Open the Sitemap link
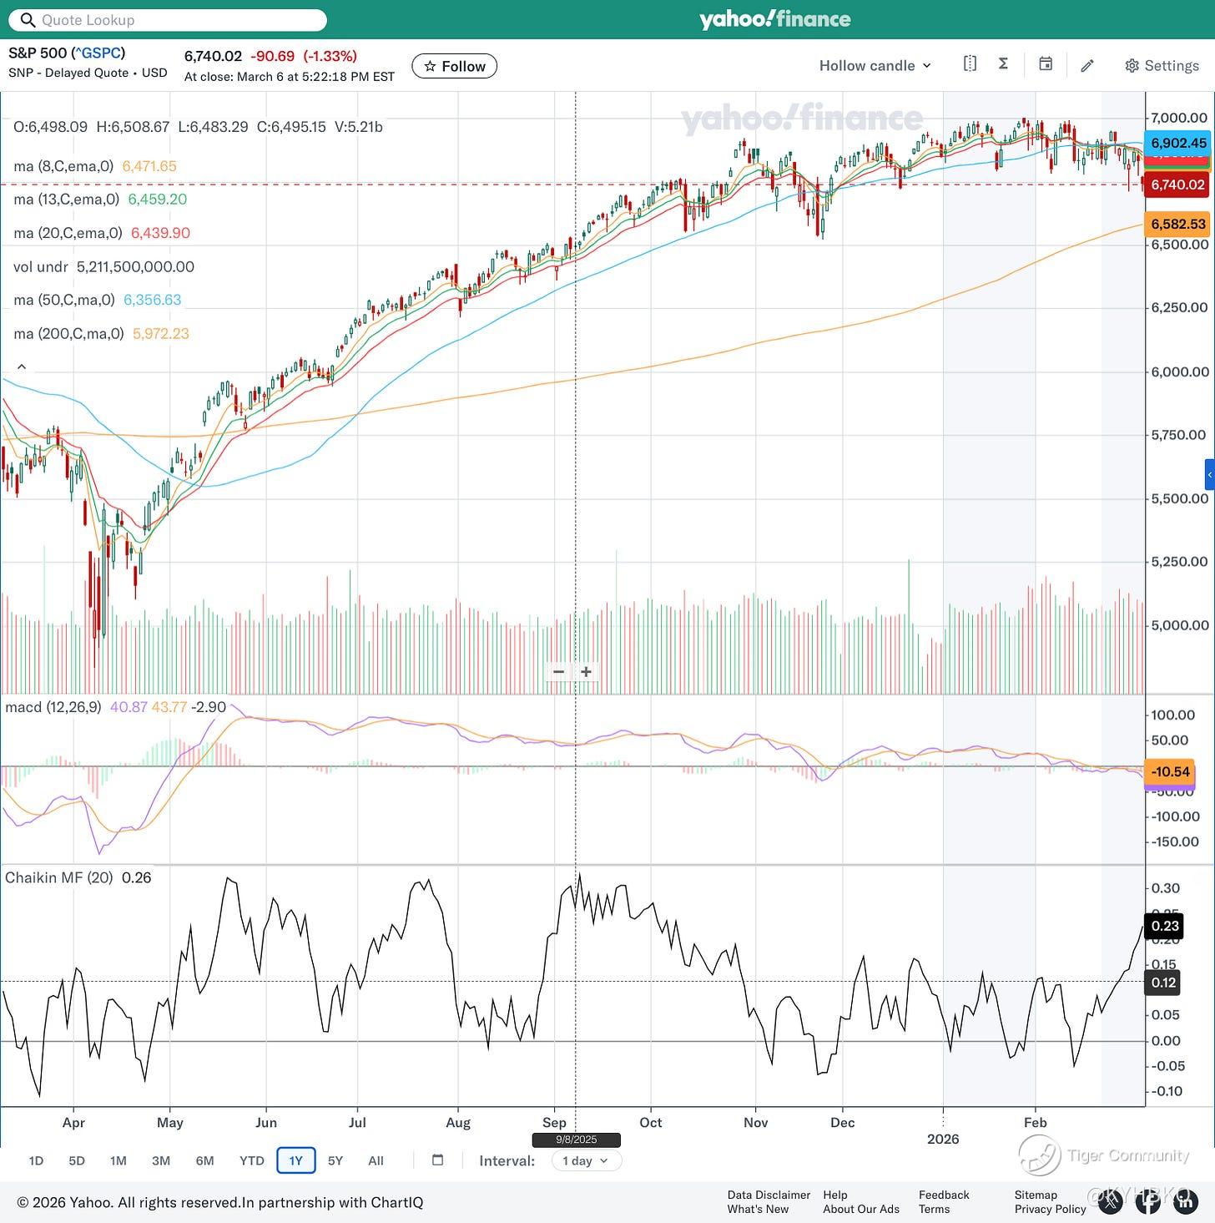This screenshot has height=1223, width=1215. pyautogui.click(x=1036, y=1195)
